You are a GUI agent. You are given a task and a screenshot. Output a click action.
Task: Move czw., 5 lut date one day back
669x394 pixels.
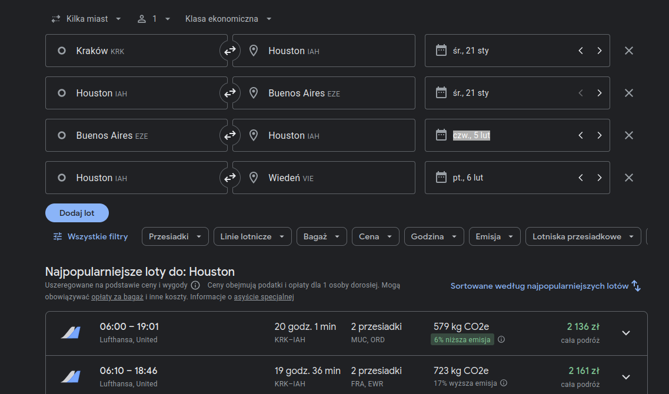581,135
